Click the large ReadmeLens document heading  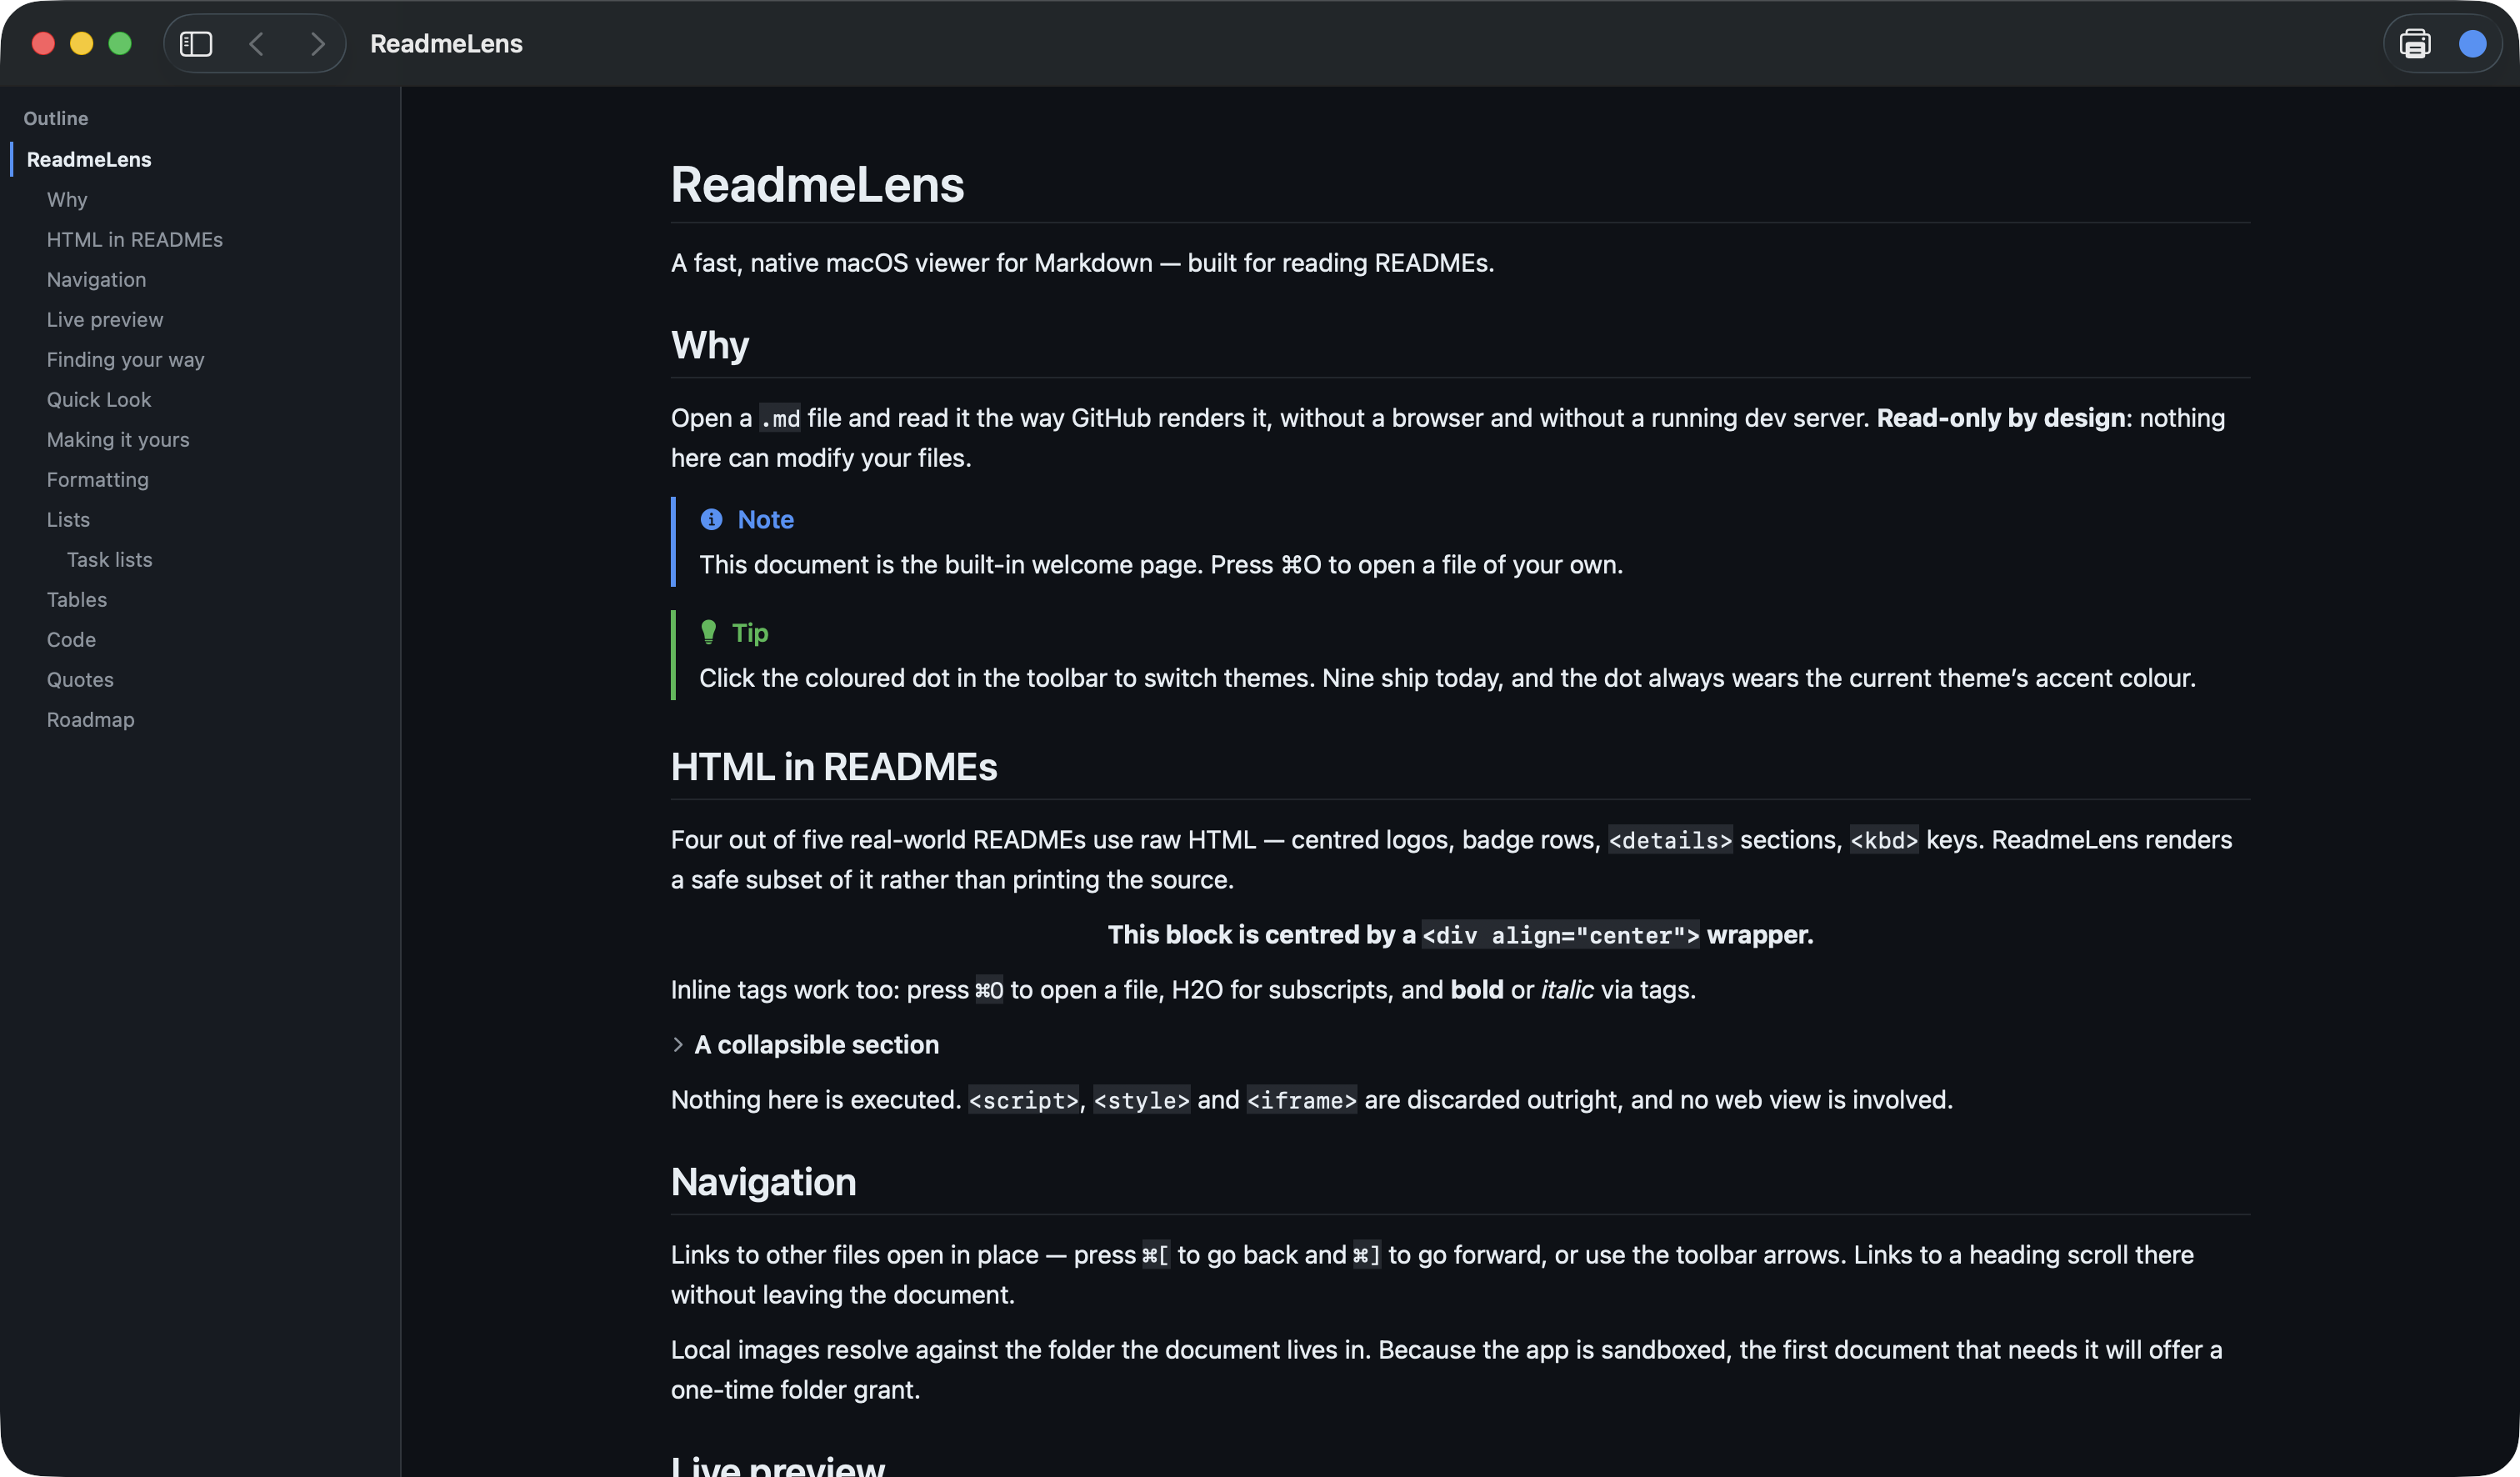point(817,184)
